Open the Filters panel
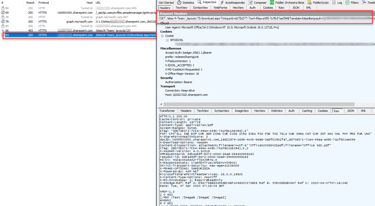Image resolution: width=375 pixels, height=206 pixels. tap(352, 2)
